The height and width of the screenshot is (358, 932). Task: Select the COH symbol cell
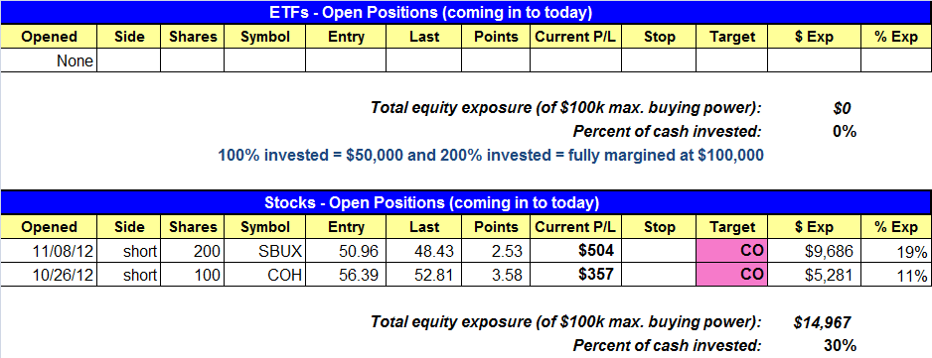(264, 275)
